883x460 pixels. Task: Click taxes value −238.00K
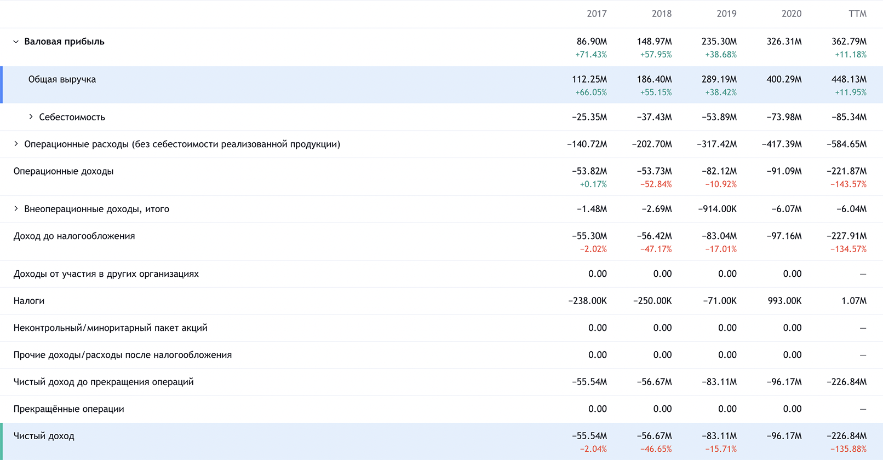tap(588, 301)
